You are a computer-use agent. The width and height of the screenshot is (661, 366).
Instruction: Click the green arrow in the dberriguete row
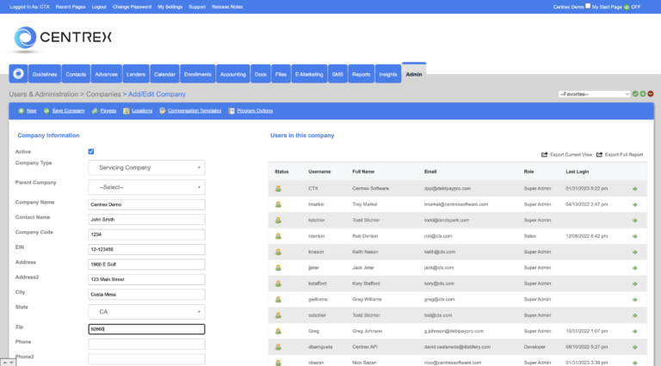[635, 347]
